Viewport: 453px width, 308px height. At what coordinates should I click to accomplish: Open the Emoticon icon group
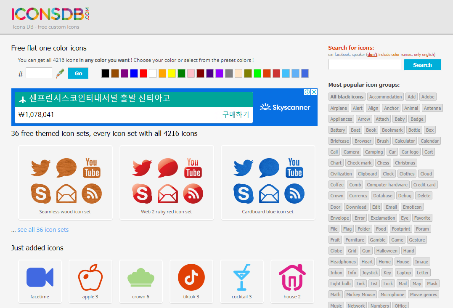412,207
